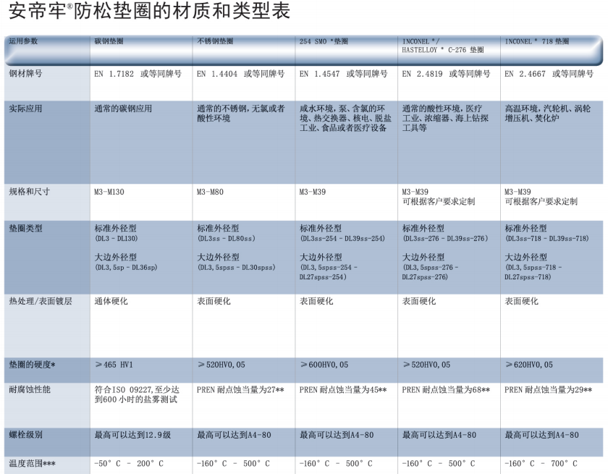Click the 254 SMO 垫圈 column header
Viewport: 608px width, 474px height.
(x=324, y=42)
